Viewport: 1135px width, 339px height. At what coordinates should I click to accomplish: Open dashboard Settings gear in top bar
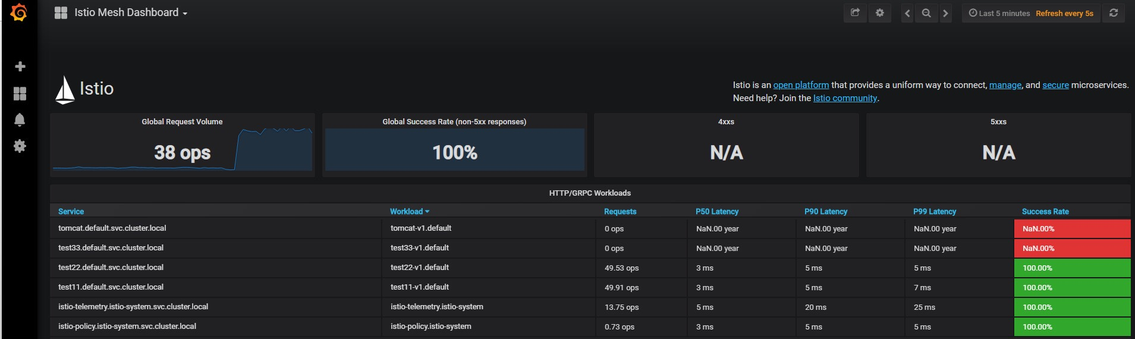(880, 12)
